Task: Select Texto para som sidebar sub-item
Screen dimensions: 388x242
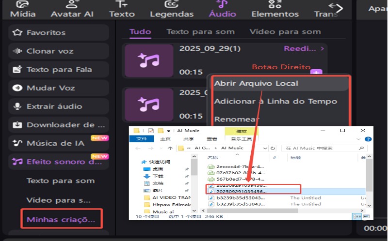Action: point(61,181)
